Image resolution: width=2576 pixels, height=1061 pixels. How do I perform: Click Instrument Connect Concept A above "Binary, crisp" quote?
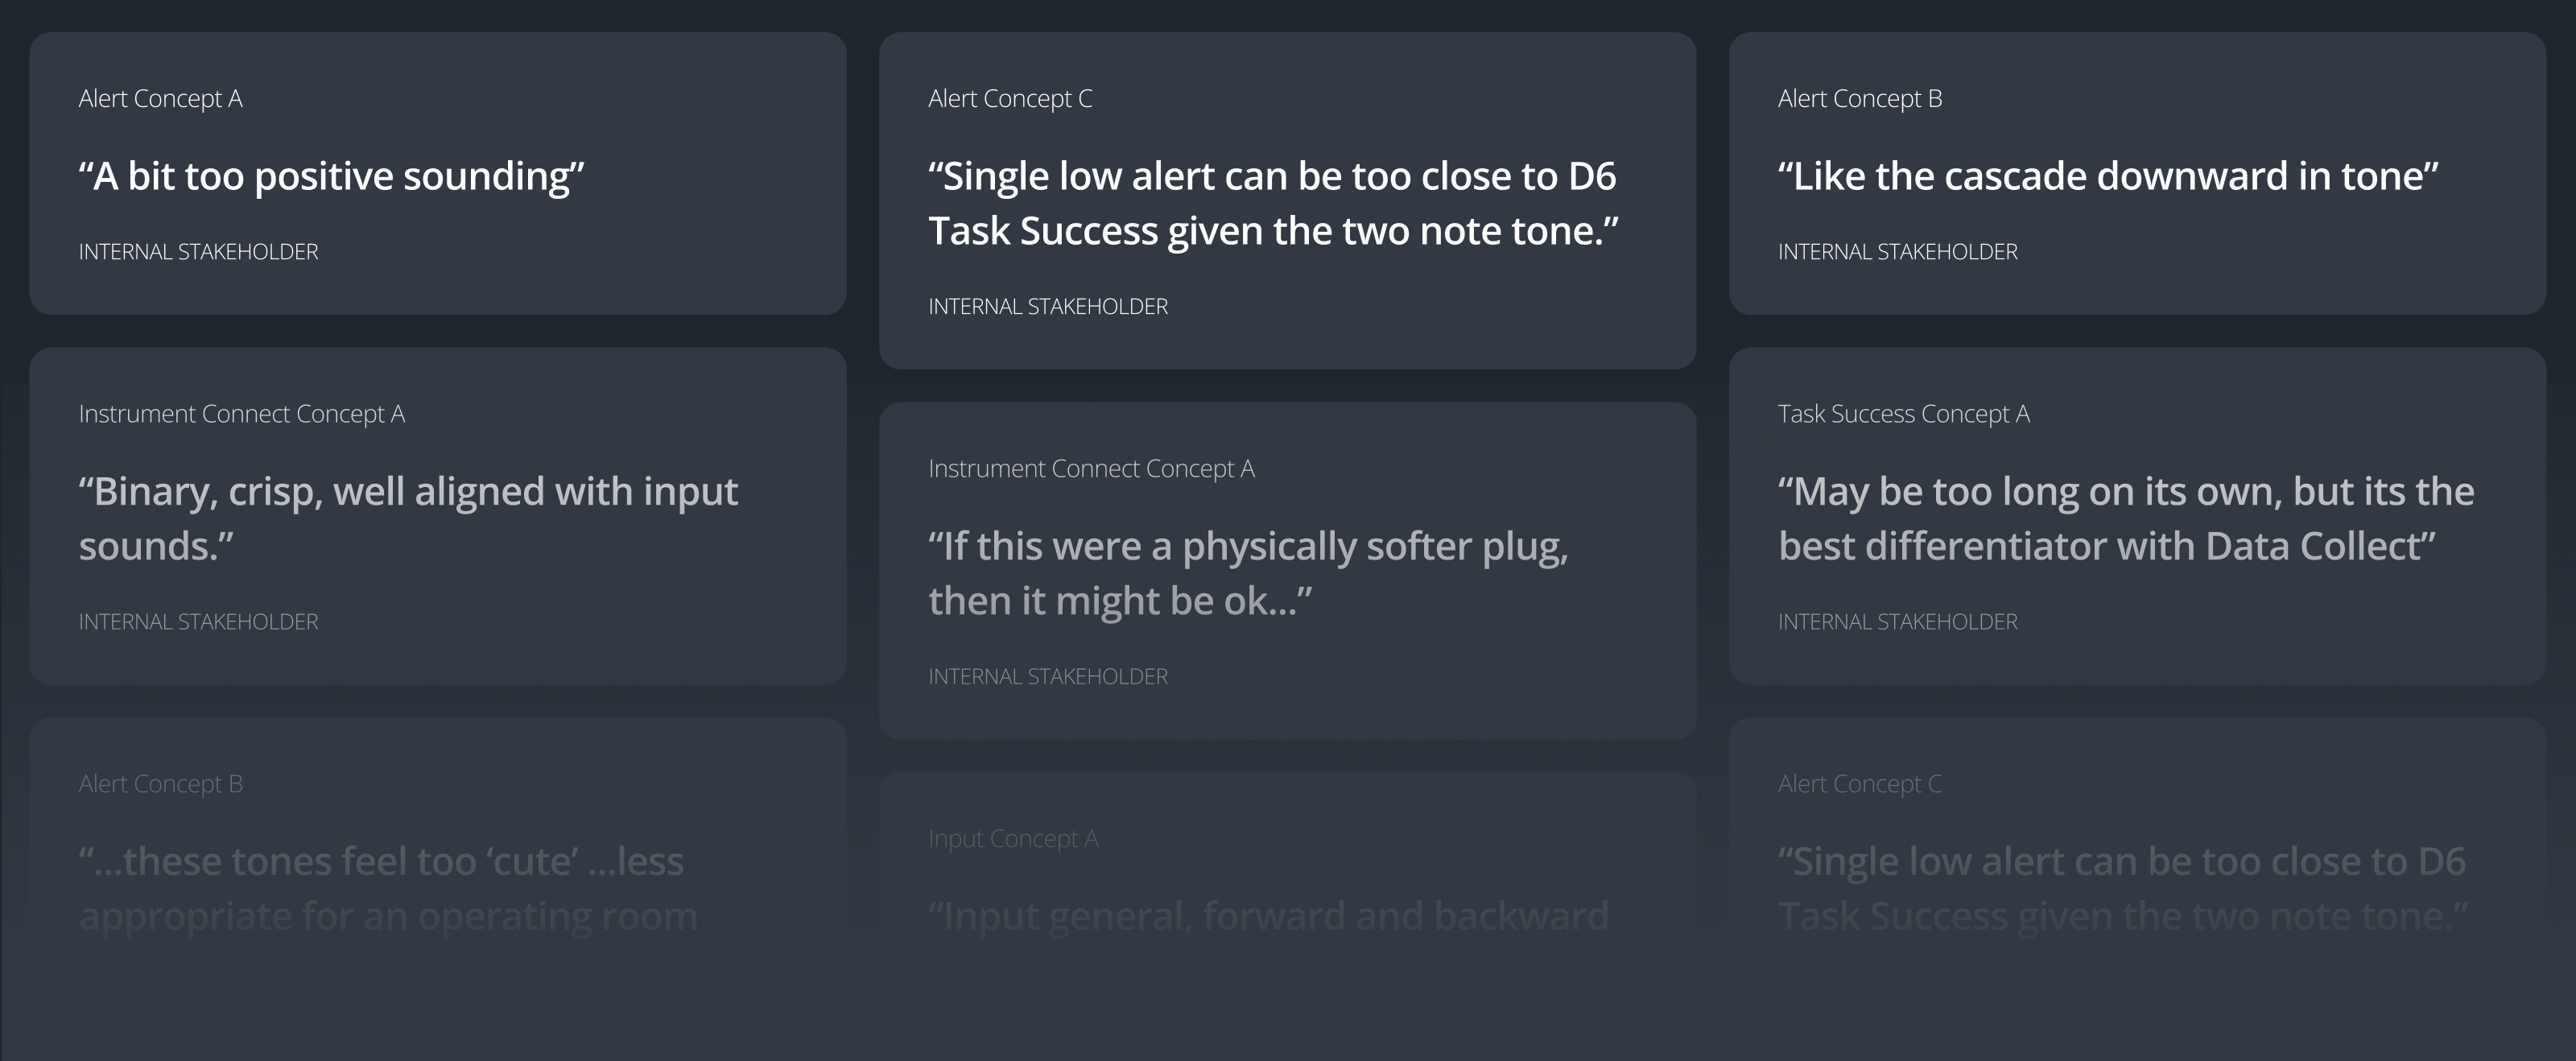(x=241, y=414)
